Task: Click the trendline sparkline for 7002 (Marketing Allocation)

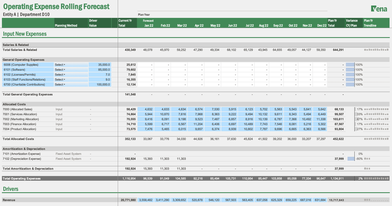Action: pyautogui.click(x=377, y=119)
